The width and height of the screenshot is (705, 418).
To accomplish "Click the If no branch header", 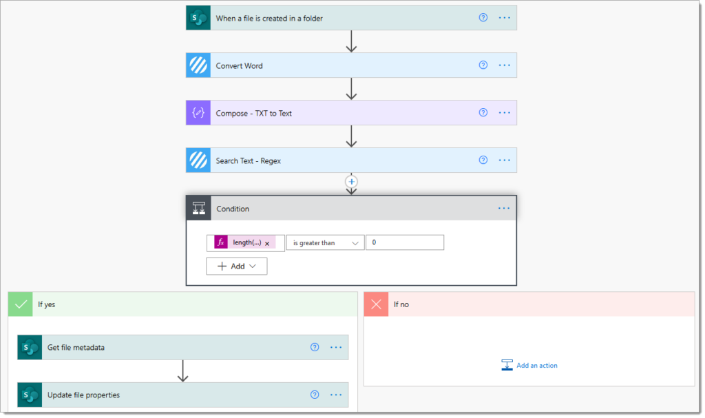I will 529,304.
